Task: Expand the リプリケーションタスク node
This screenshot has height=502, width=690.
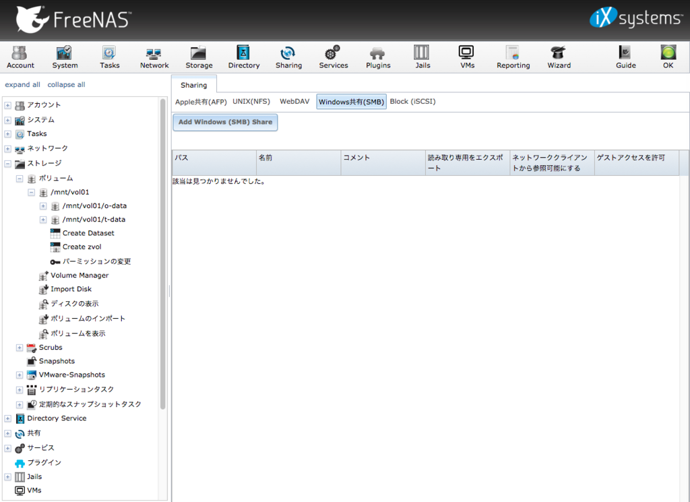Action: (20, 390)
